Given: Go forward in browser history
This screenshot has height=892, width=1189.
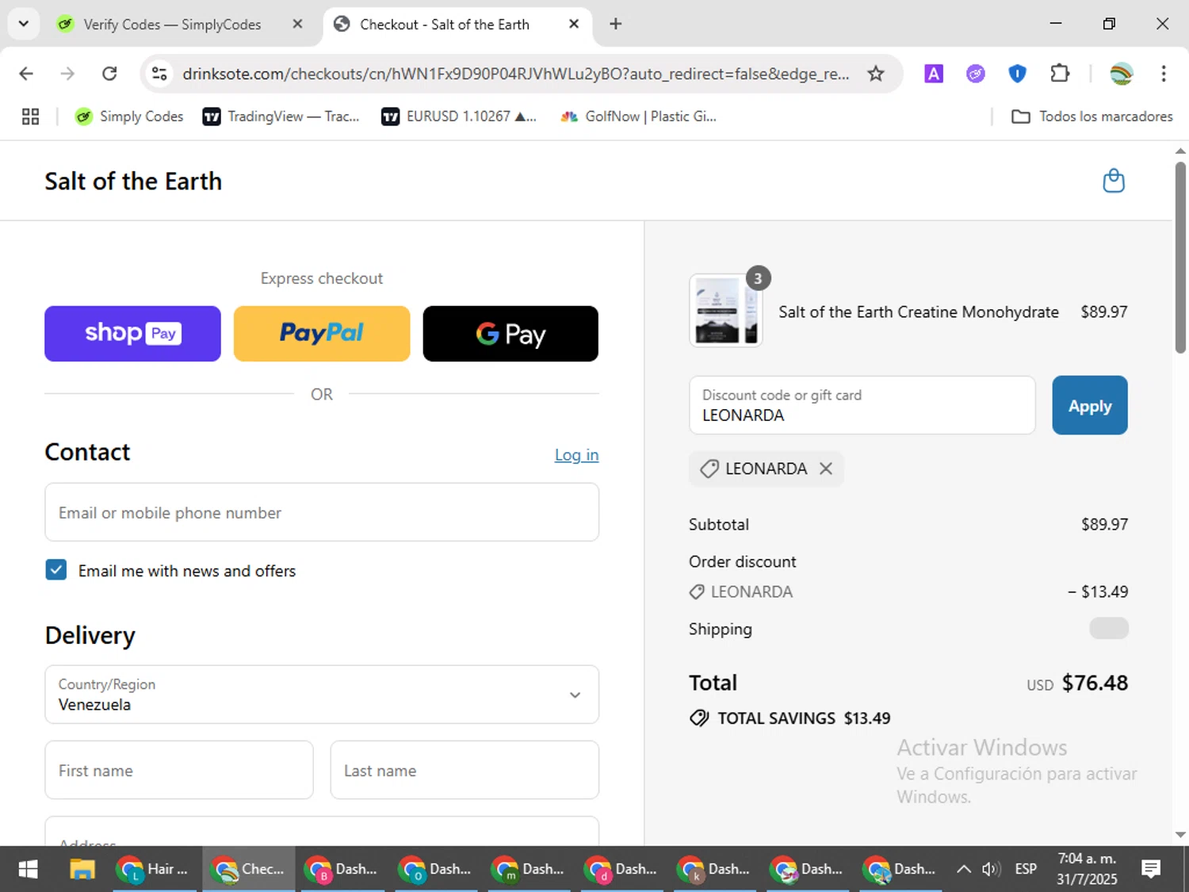Looking at the screenshot, I should tap(67, 74).
